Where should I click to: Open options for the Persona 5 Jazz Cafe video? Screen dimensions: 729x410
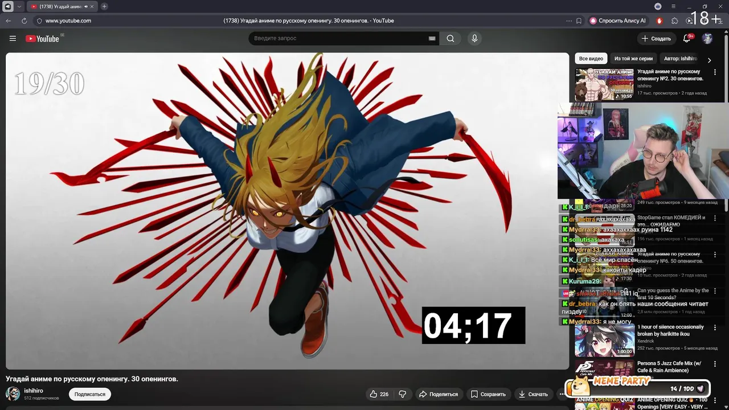715,364
